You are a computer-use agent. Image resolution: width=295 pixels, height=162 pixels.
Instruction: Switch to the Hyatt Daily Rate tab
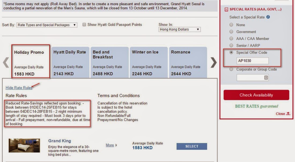coord(70,62)
